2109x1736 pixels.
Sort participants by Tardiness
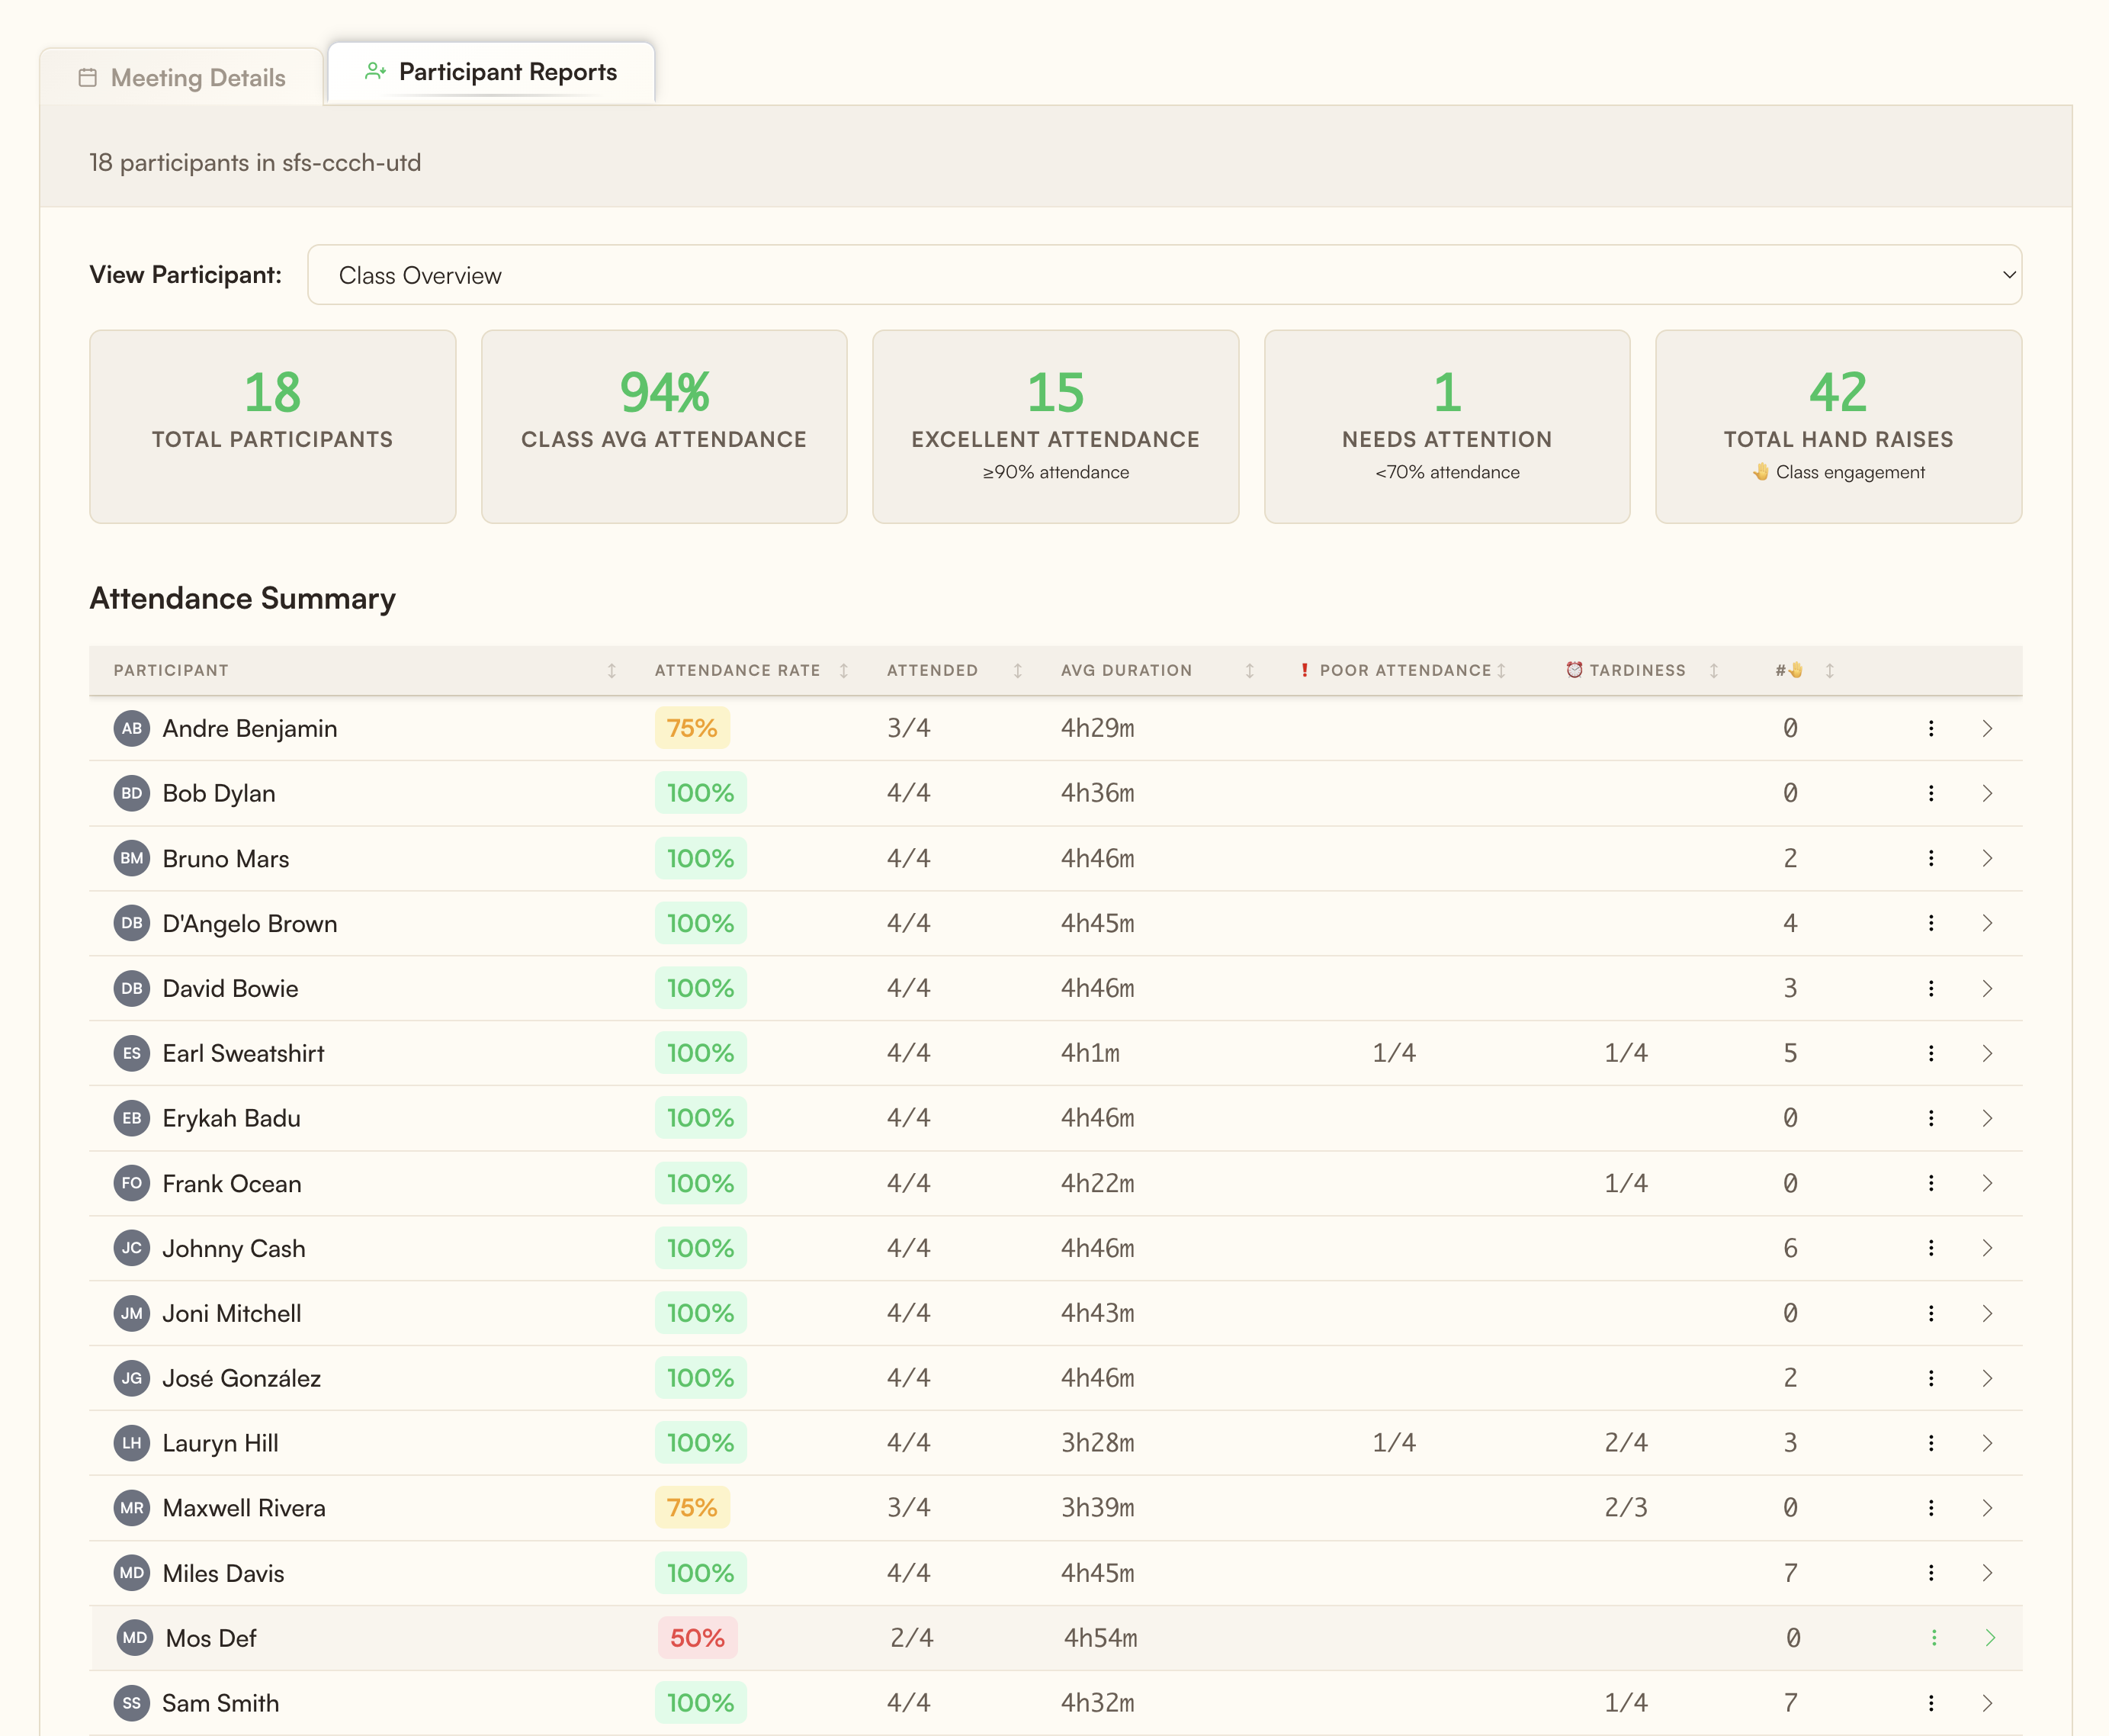[x=1713, y=671]
